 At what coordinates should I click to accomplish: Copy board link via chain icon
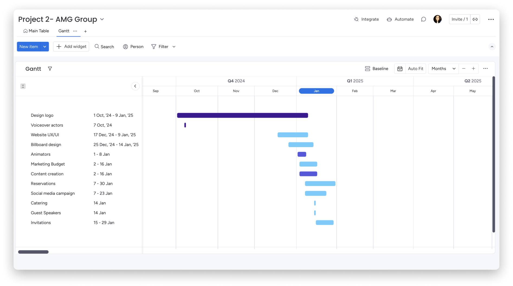click(475, 19)
